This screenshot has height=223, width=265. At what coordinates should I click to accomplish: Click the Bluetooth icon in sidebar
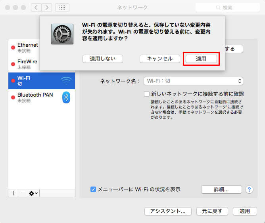(x=66, y=97)
